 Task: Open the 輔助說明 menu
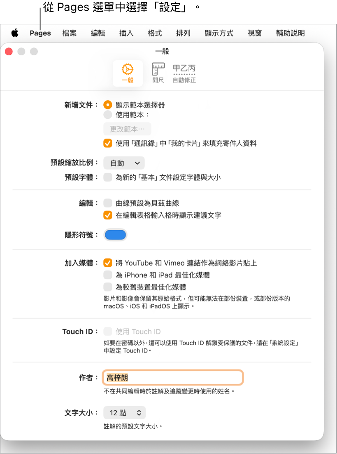(291, 33)
